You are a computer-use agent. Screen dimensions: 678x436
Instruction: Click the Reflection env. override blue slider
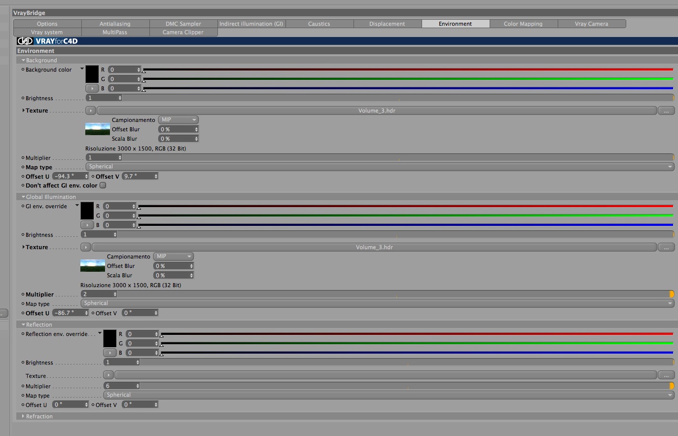[x=417, y=353]
